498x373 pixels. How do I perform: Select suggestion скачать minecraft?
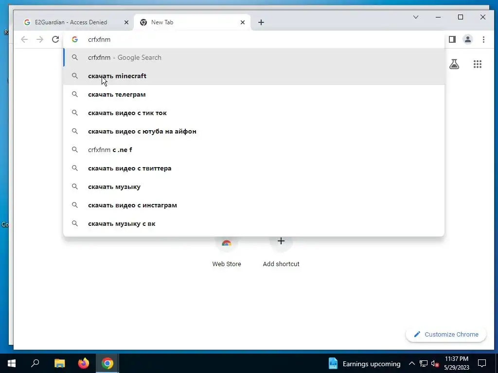[254, 76]
